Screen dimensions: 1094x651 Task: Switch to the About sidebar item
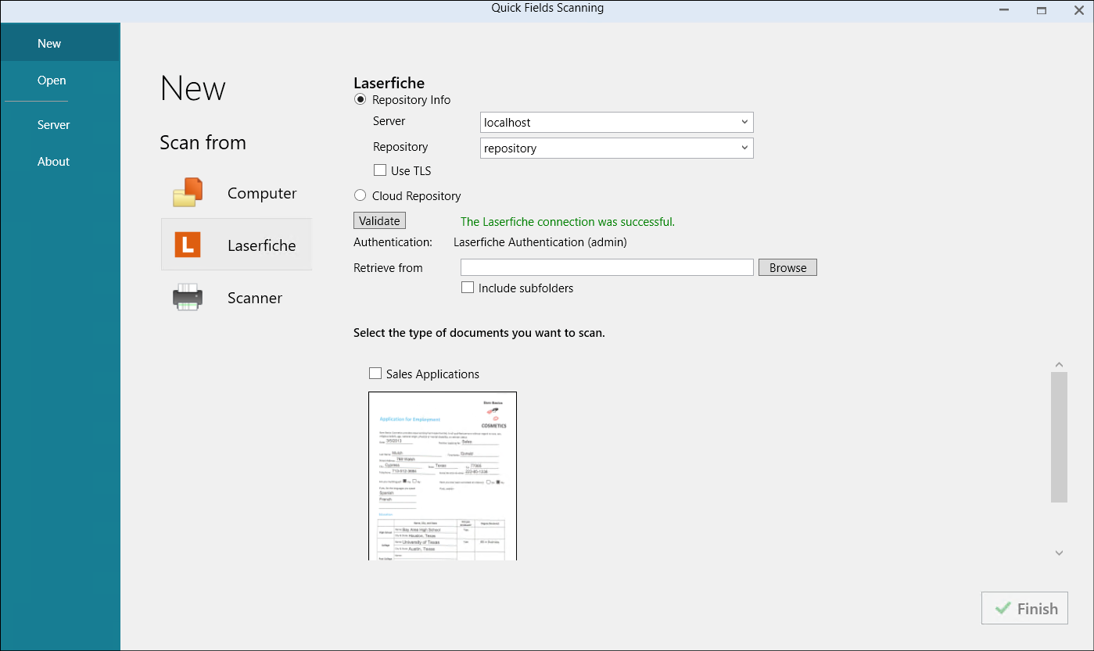pyautogui.click(x=53, y=162)
